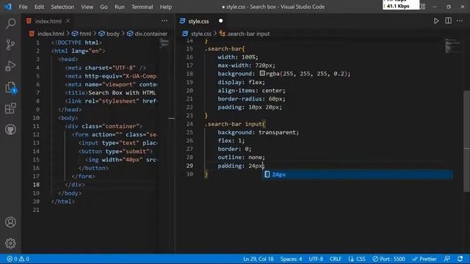Open more actions for style.css editor
This screenshot has height=264, width=470.
pyautogui.click(x=460, y=21)
